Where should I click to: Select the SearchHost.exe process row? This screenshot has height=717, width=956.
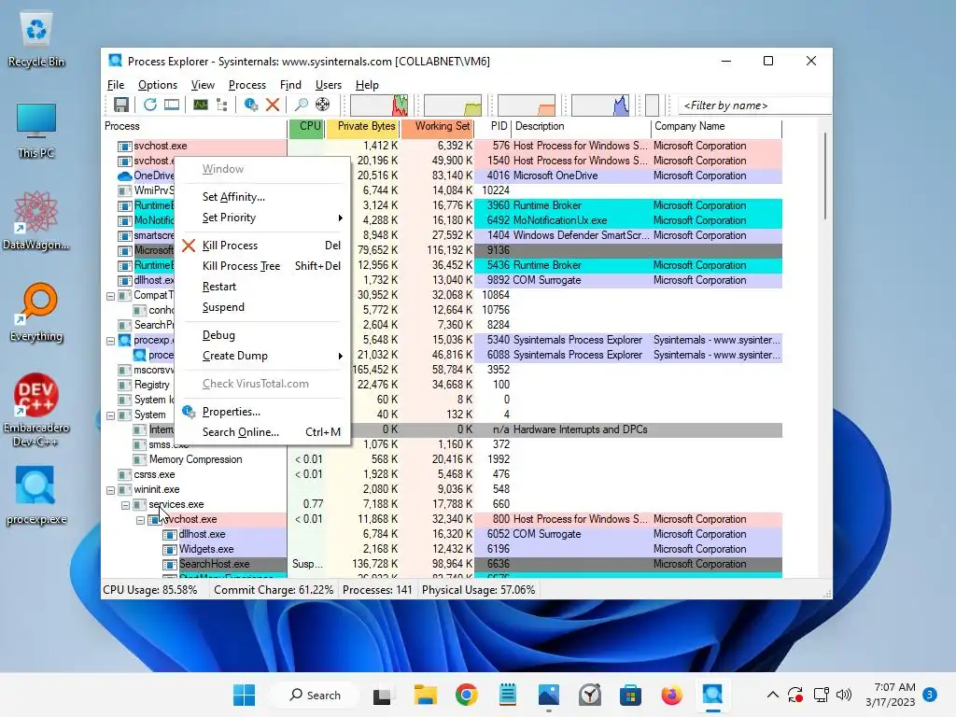[442, 564]
